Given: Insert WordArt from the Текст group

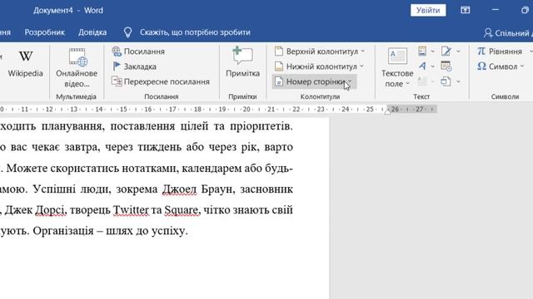Looking at the screenshot, I should coord(422,66).
